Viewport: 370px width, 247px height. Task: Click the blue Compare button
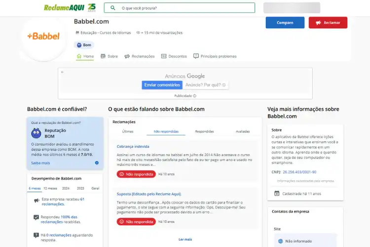pyautogui.click(x=285, y=23)
